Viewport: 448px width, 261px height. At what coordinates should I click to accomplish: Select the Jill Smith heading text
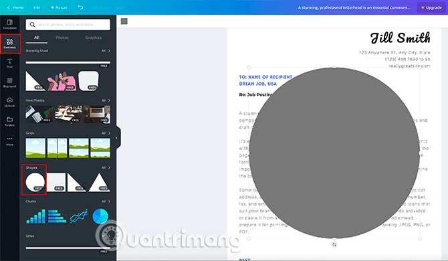(x=400, y=38)
